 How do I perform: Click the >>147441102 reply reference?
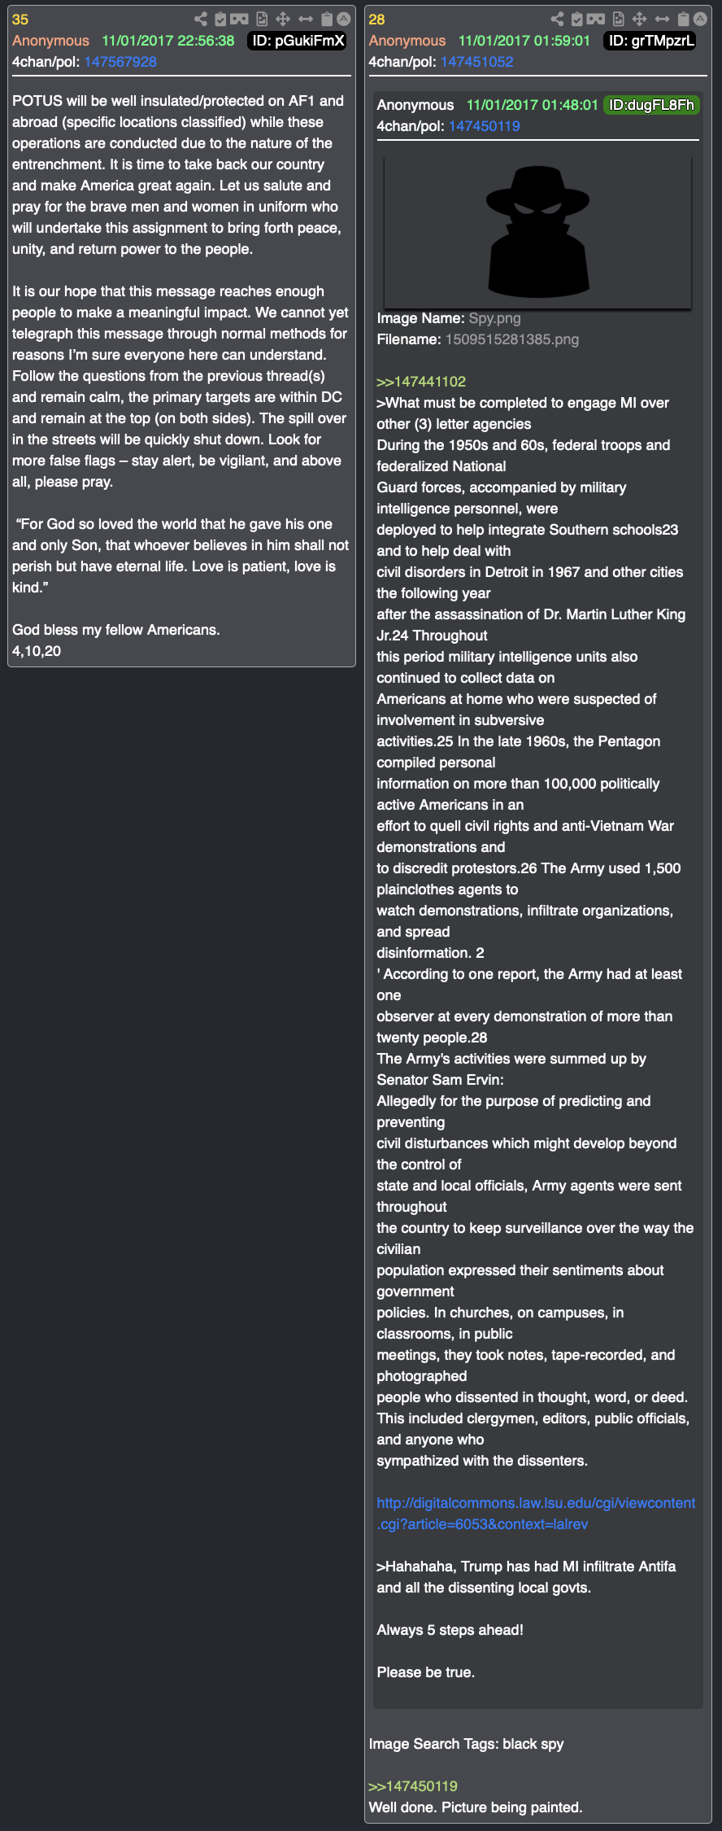click(421, 382)
